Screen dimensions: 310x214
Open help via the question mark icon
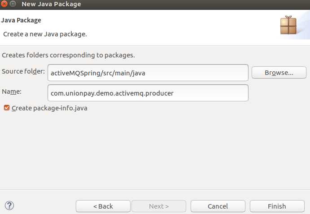coord(9,206)
